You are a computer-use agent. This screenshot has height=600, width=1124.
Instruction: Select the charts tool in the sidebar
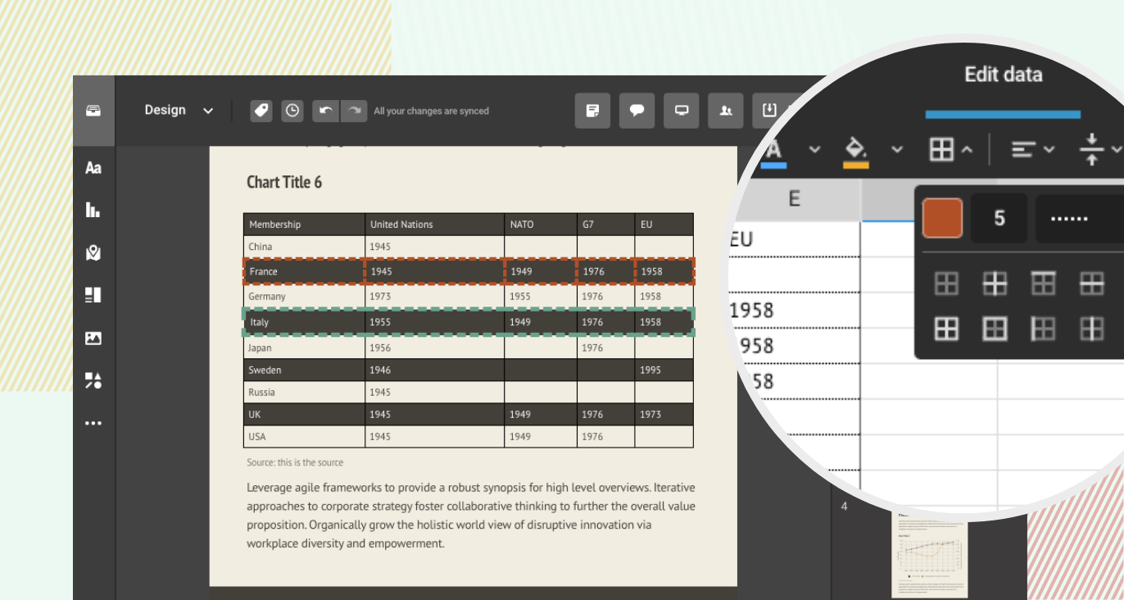93,211
